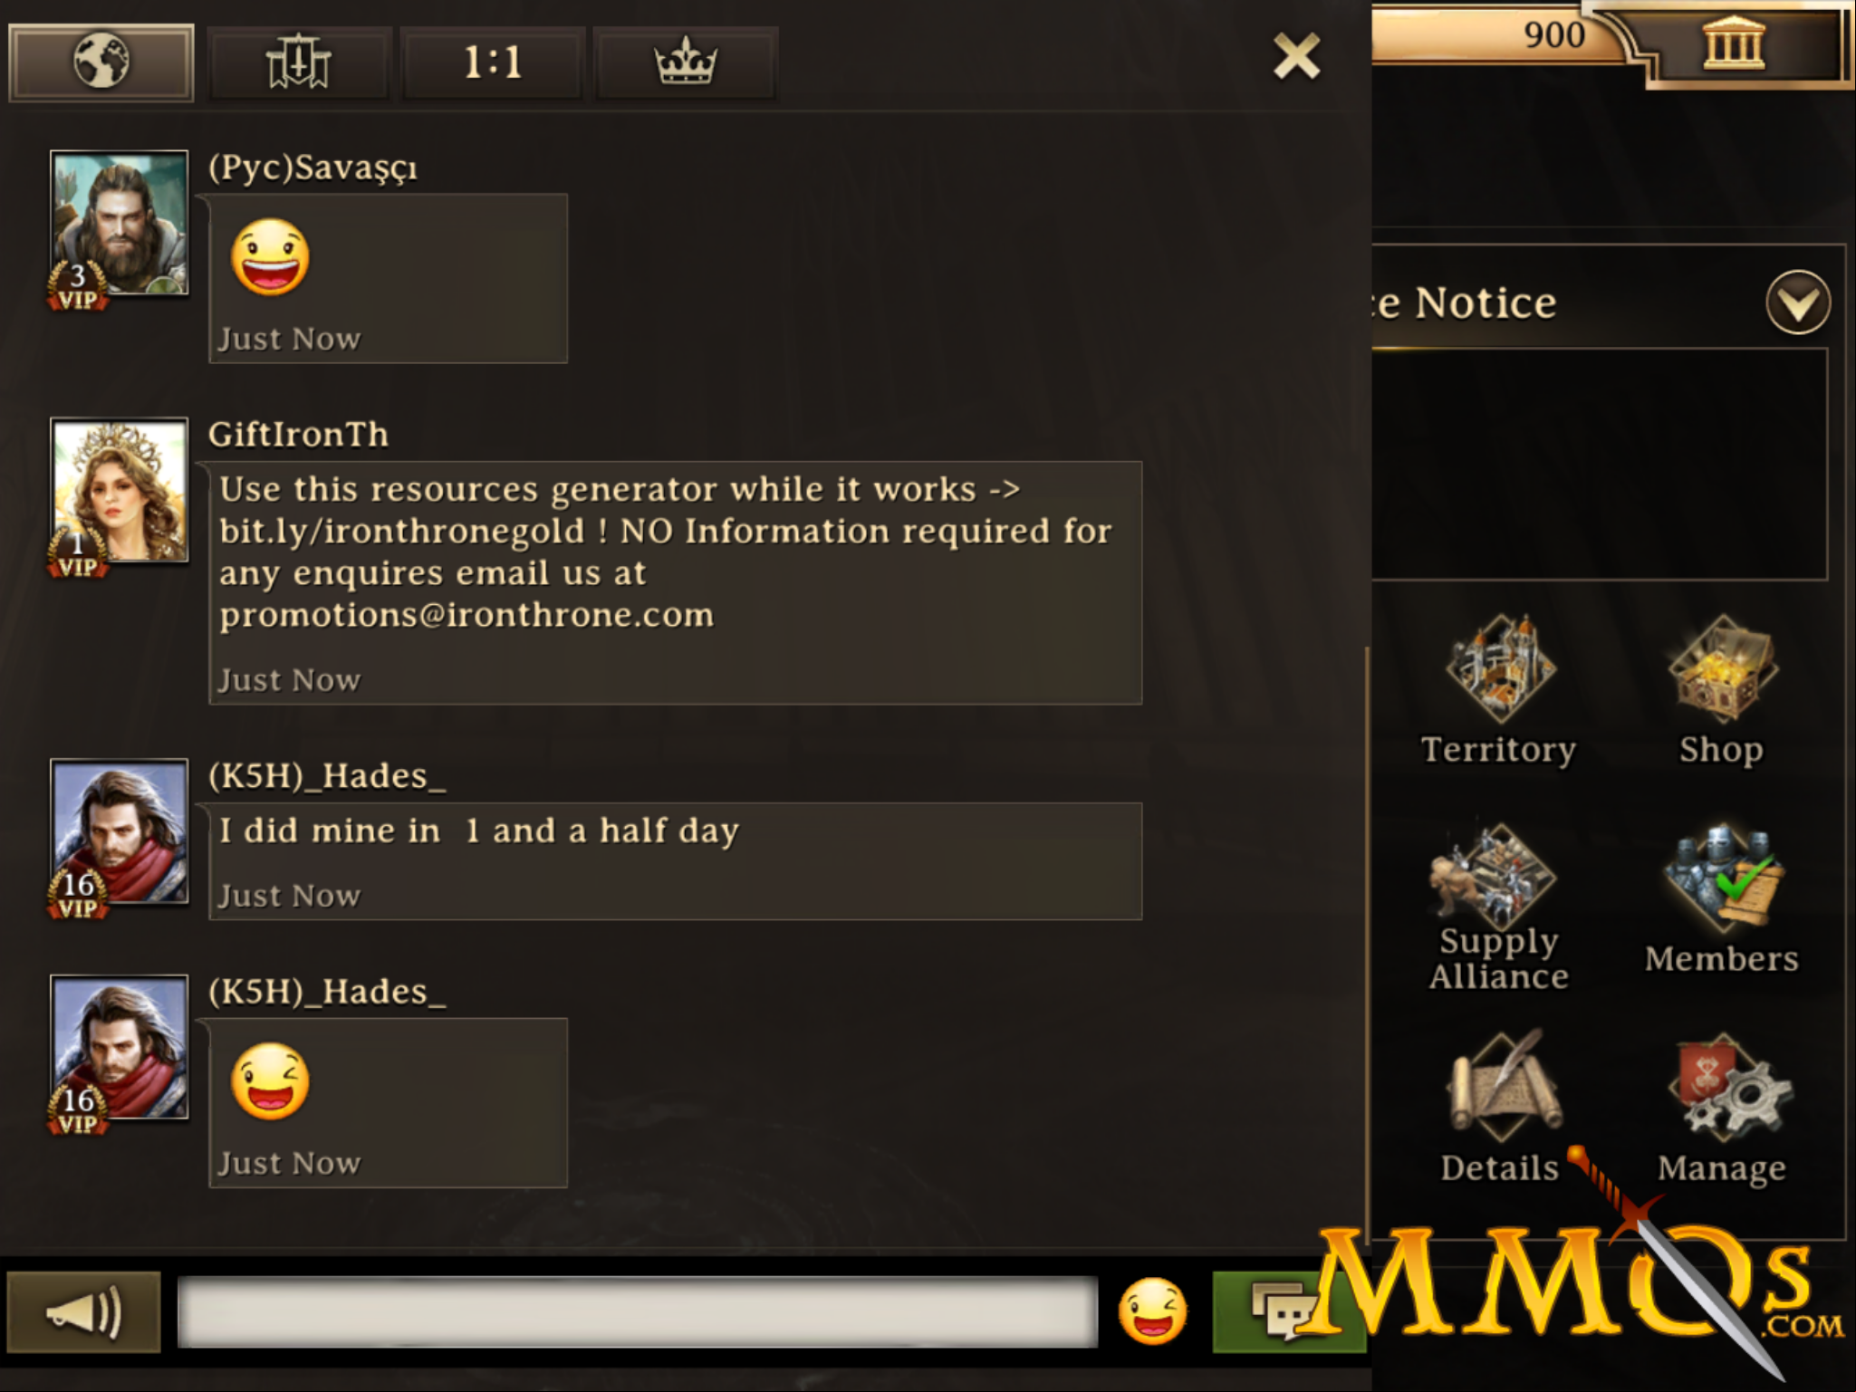Open the emoji picker smiley
1856x1392 pixels.
[x=1152, y=1310]
